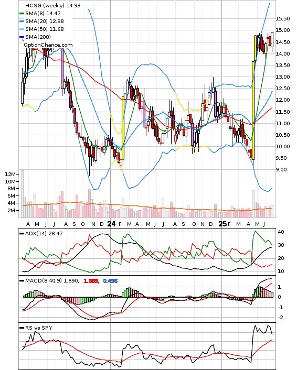Select the SMA(20) 12.38 legend label
Screen dimensions: 297x370
point(45,21)
